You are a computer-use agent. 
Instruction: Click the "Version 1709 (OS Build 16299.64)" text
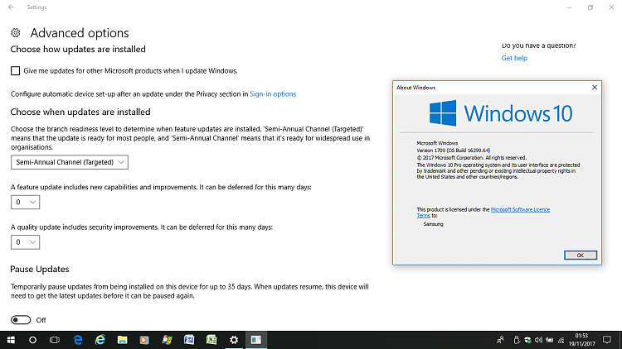454,151
